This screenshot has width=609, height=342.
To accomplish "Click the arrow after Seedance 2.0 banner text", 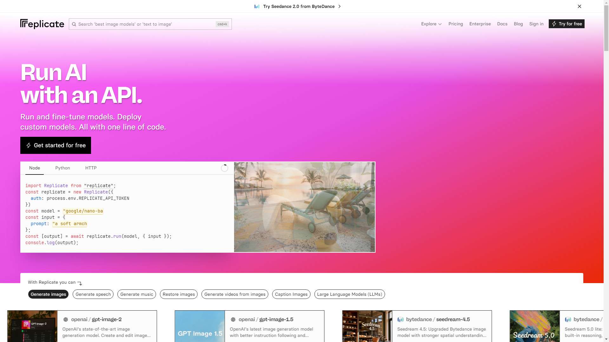I will click(339, 6).
